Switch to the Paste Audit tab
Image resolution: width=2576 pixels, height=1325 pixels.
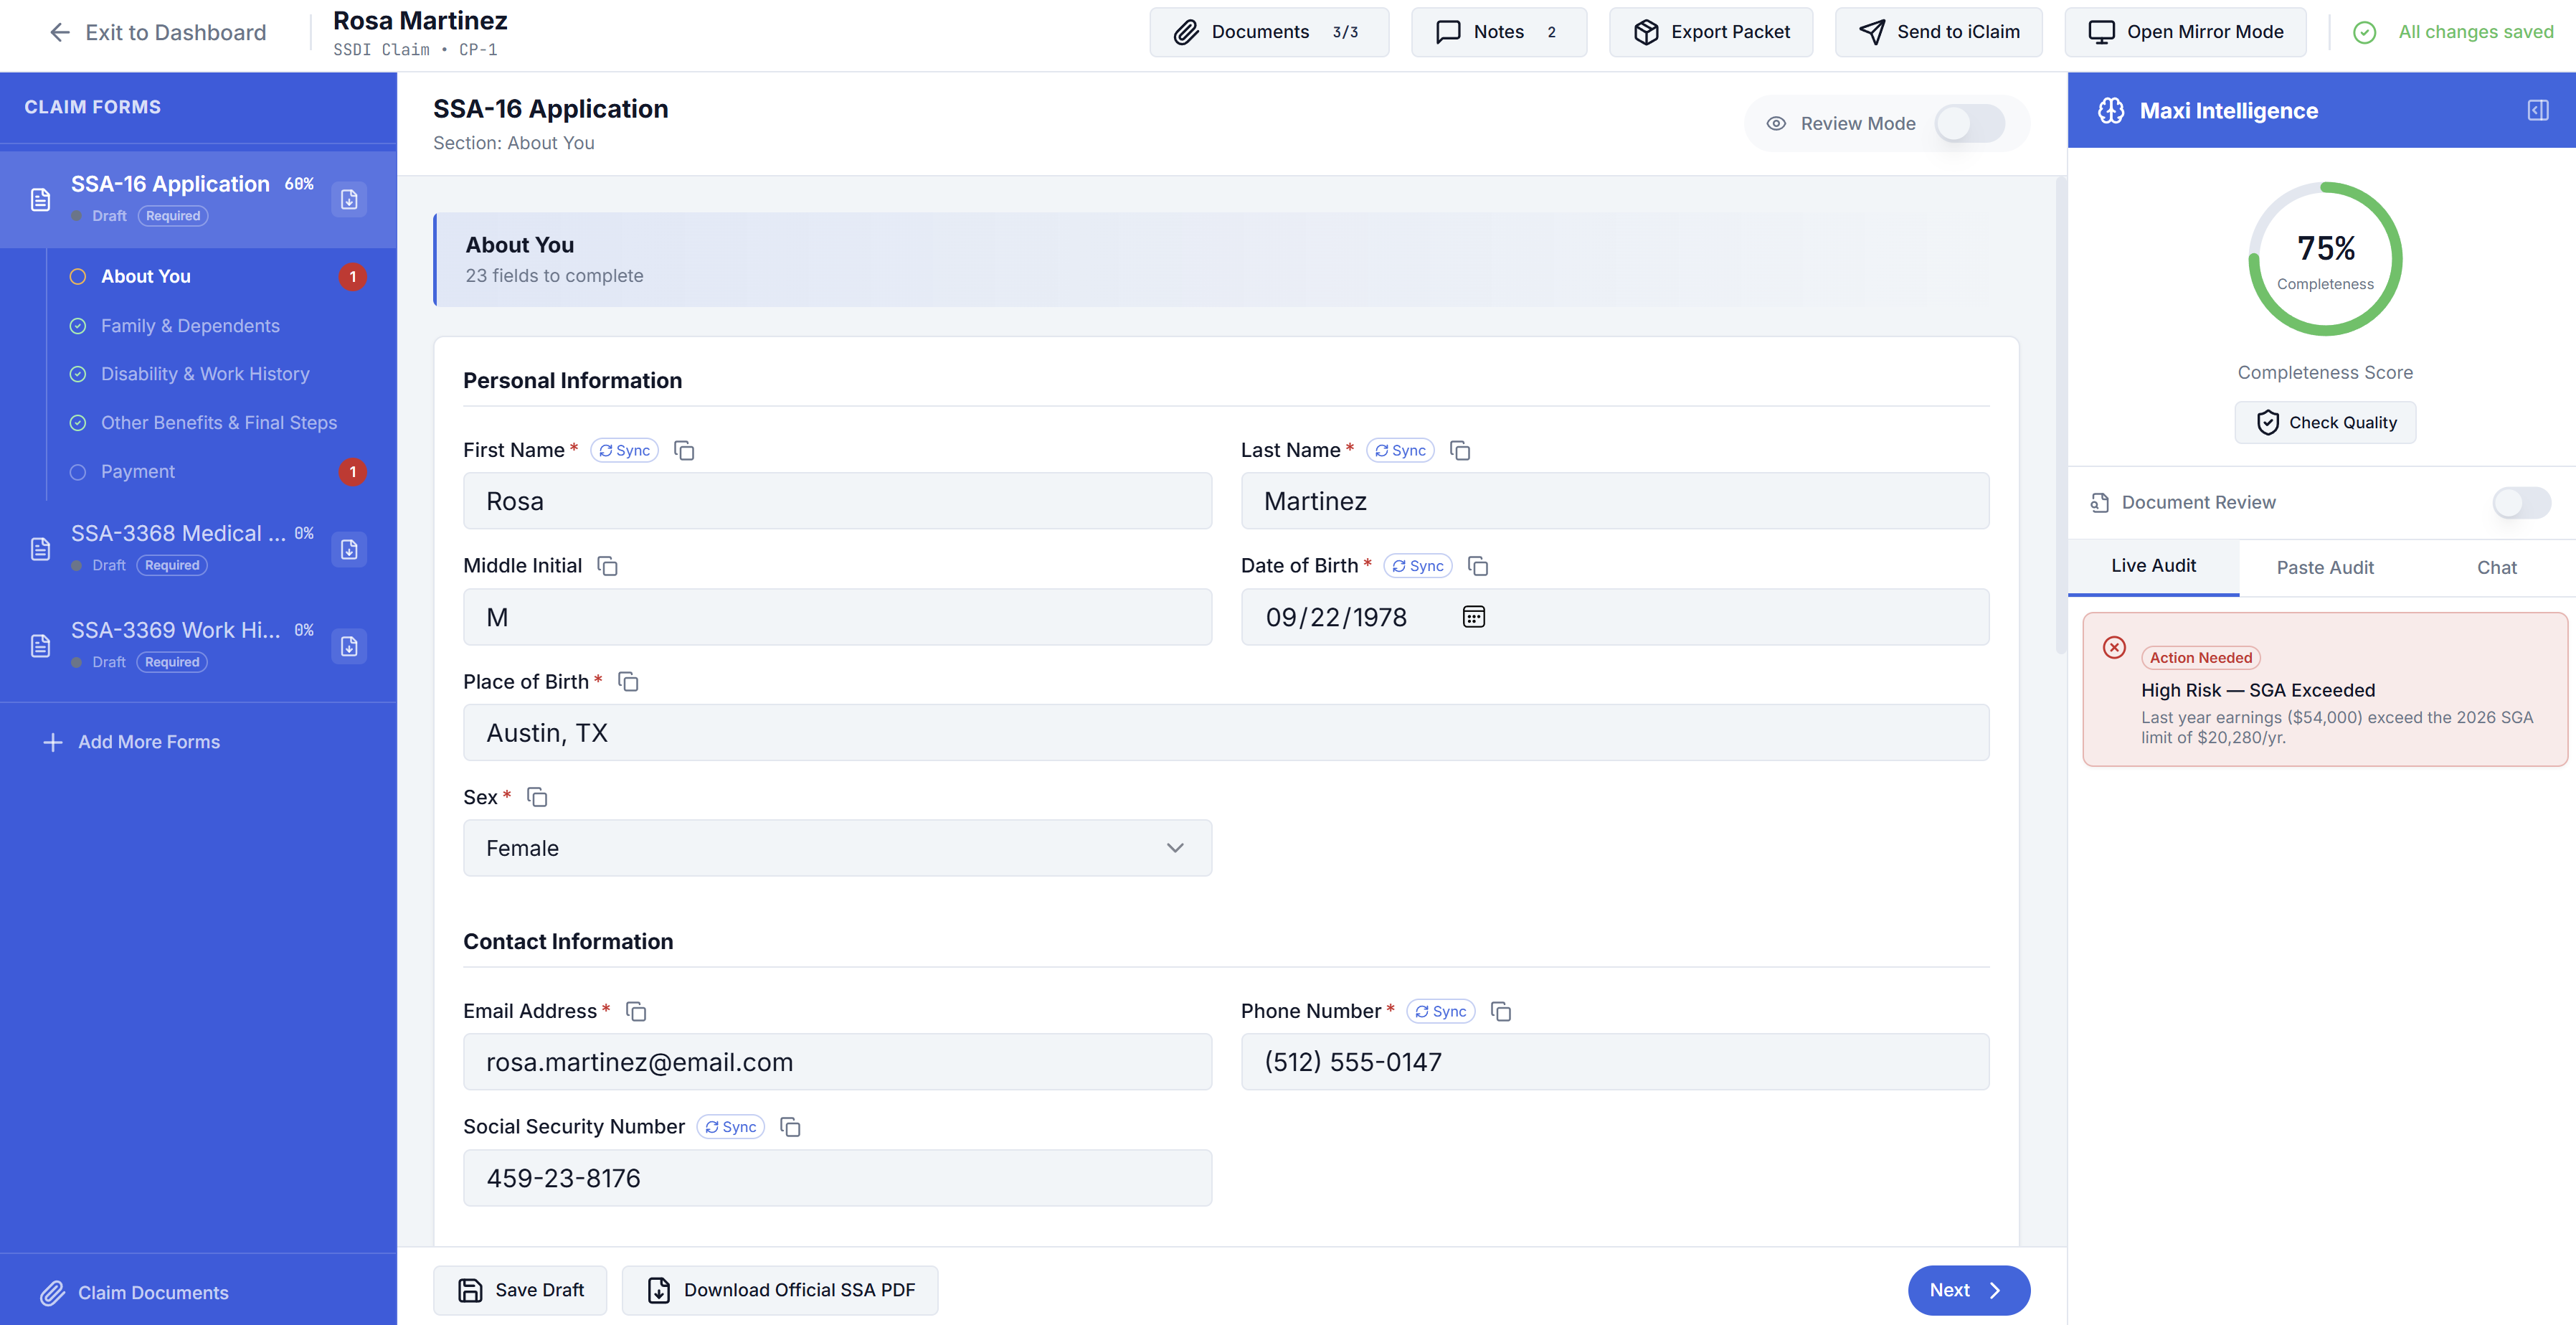click(2324, 567)
